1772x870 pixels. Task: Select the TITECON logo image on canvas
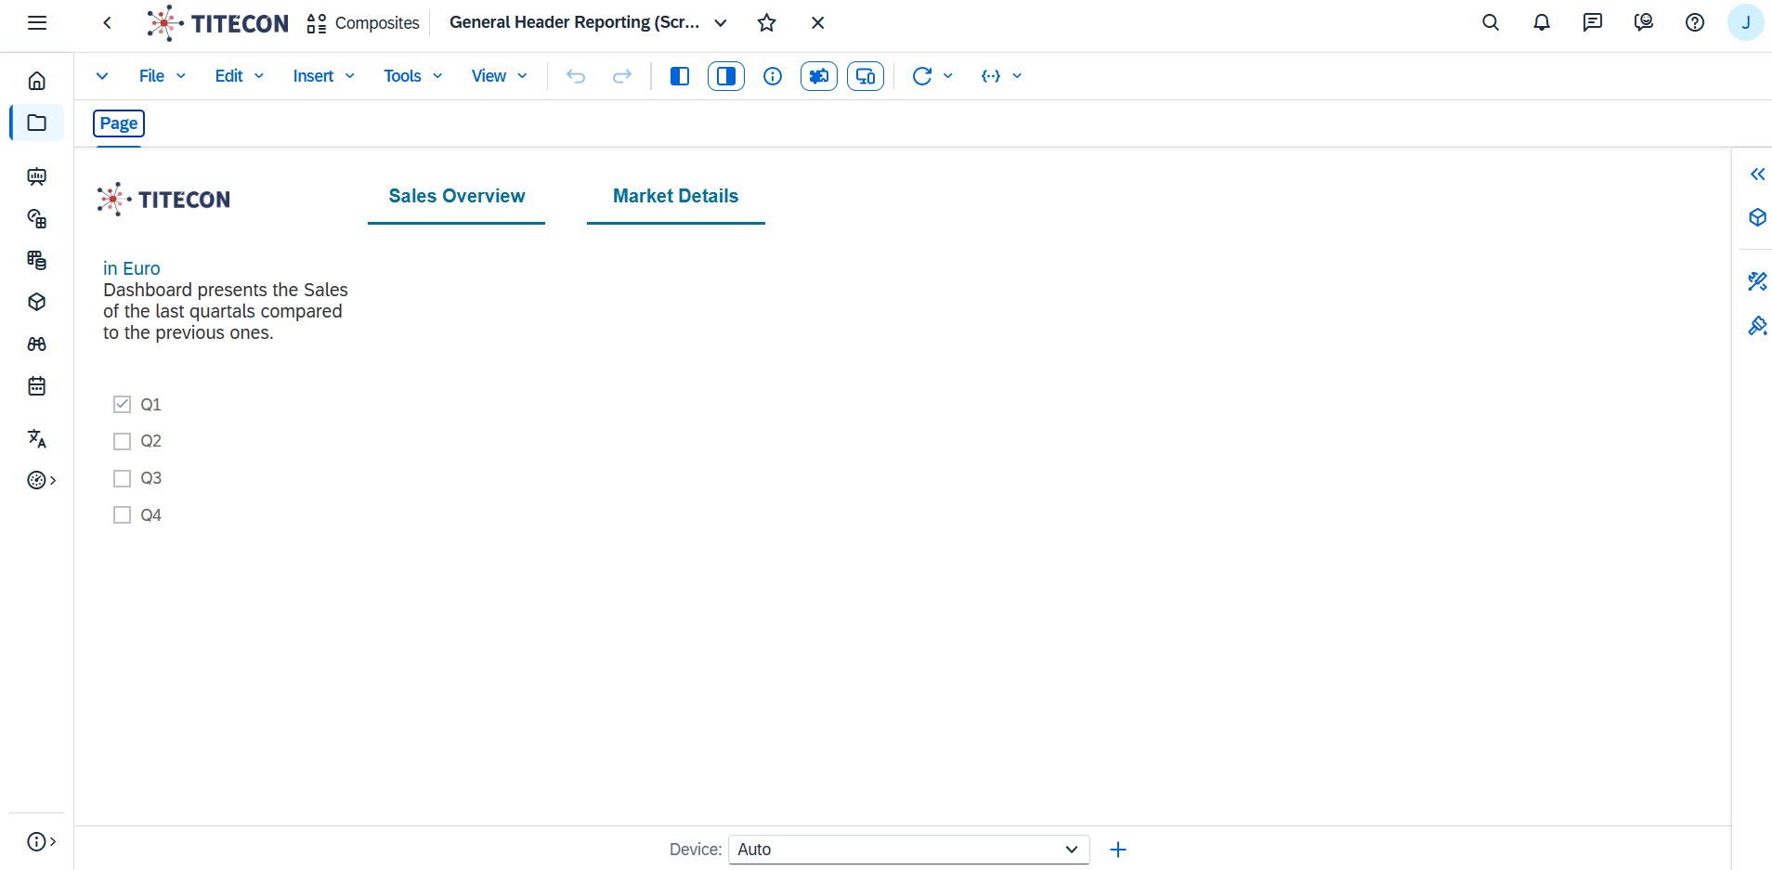163,199
